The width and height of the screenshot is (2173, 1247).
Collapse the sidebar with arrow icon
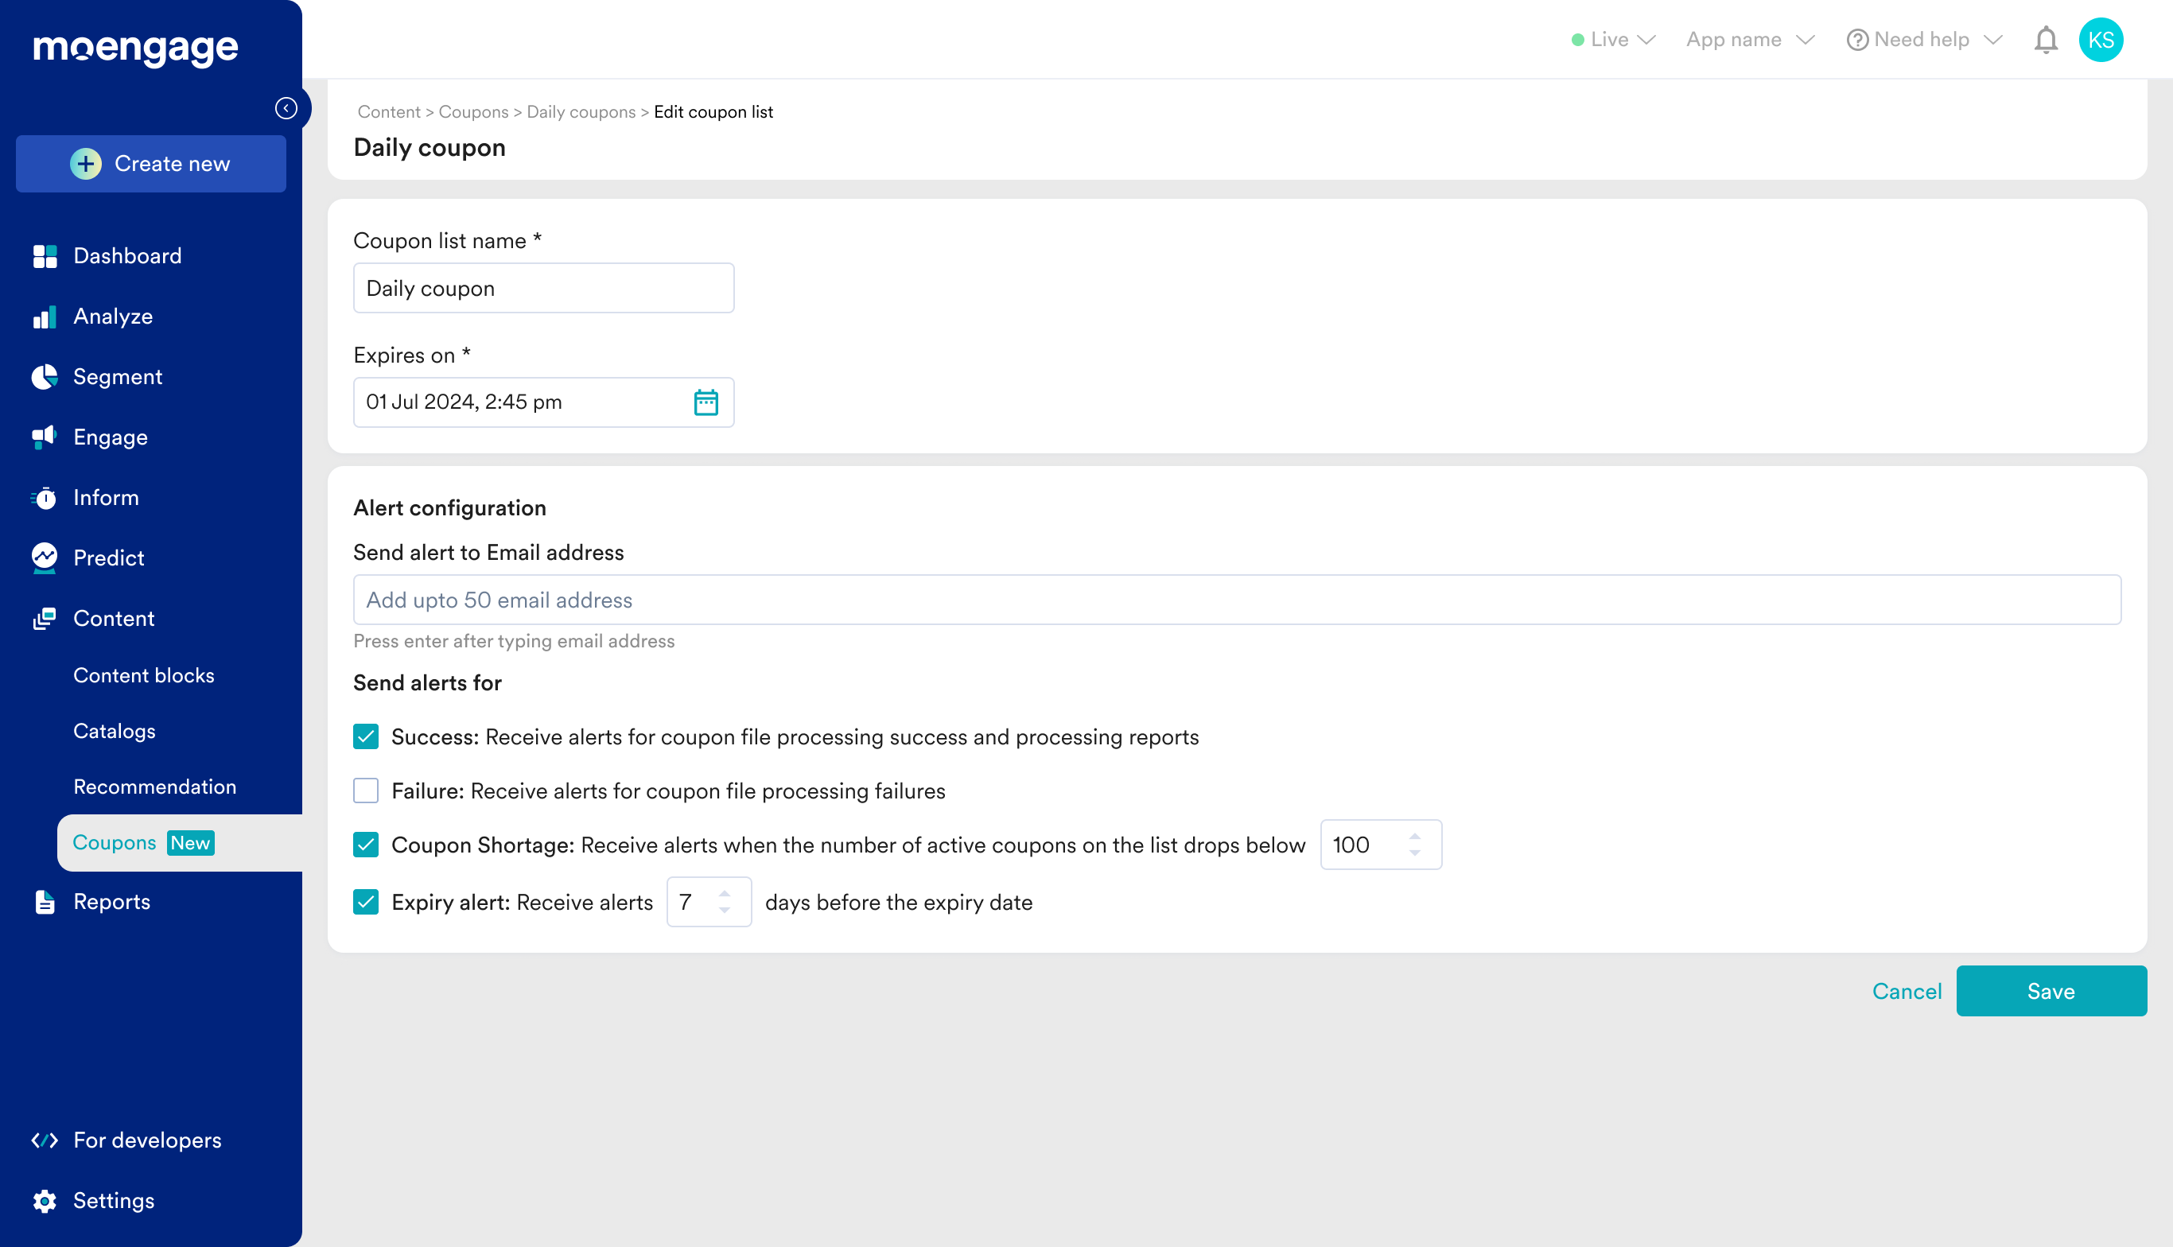point(286,108)
